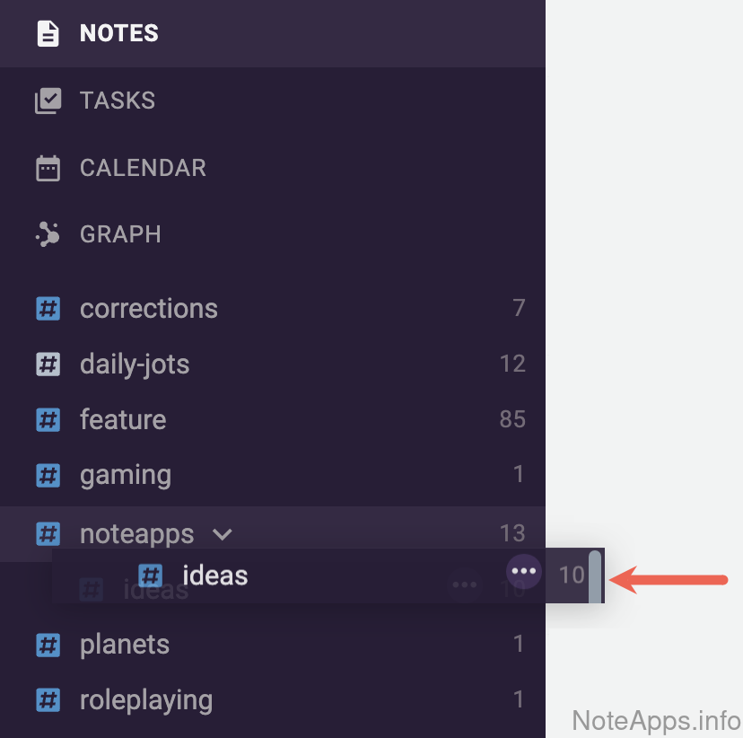Click hash icon beside feature tag
Image resolution: width=743 pixels, height=738 pixels.
(48, 419)
